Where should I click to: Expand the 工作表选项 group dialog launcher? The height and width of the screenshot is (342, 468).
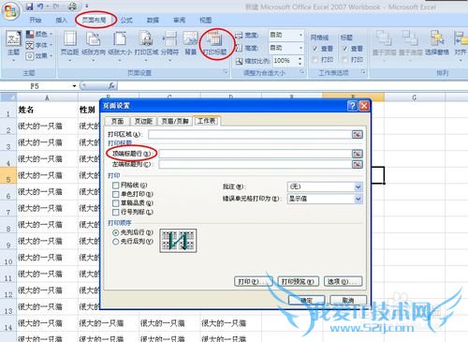tap(363, 72)
